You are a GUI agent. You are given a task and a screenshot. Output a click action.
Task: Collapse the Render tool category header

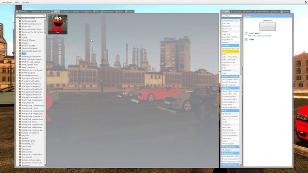(231, 46)
